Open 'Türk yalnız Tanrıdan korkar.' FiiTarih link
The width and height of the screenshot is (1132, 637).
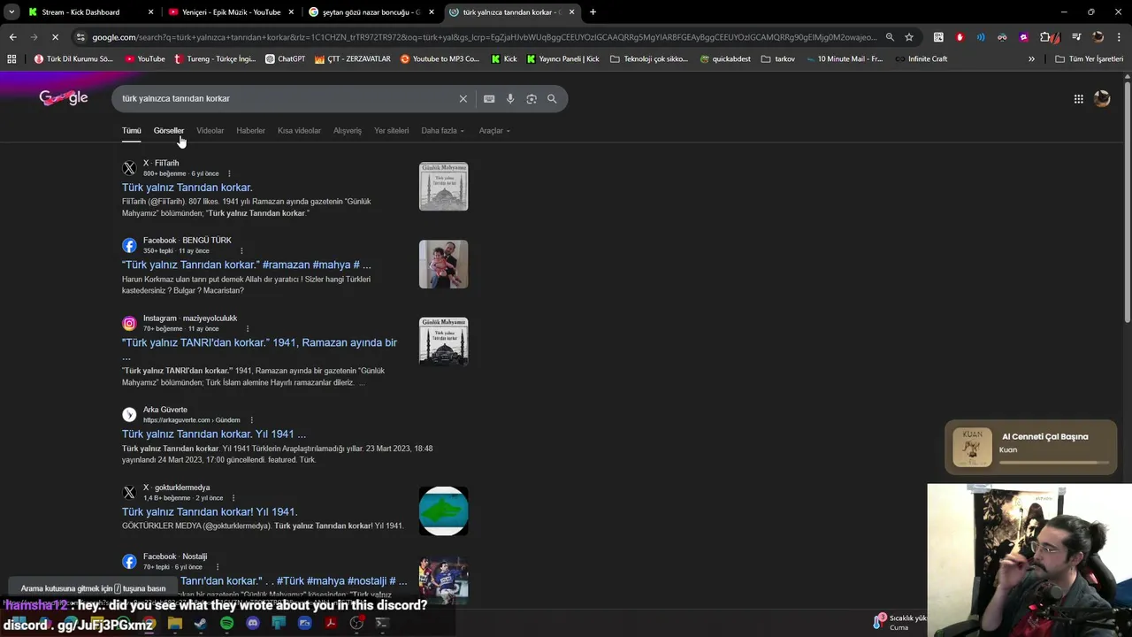click(187, 188)
